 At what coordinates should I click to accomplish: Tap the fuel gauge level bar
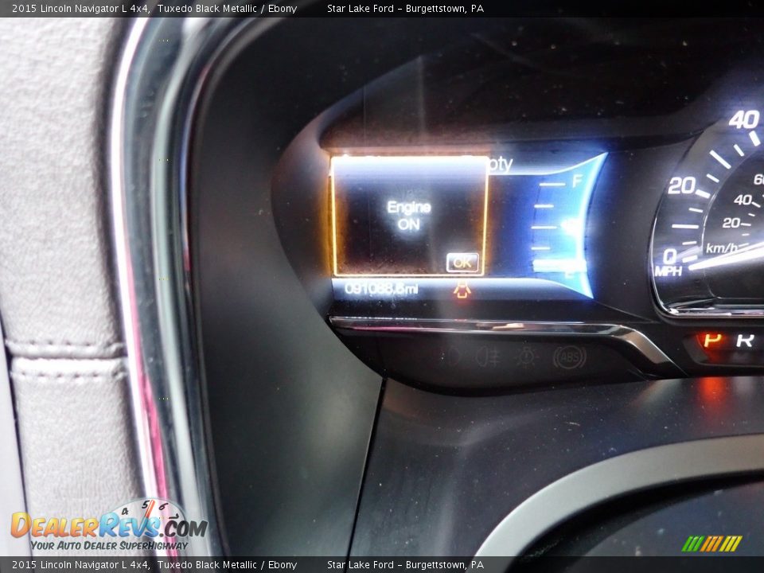pyautogui.click(x=559, y=265)
